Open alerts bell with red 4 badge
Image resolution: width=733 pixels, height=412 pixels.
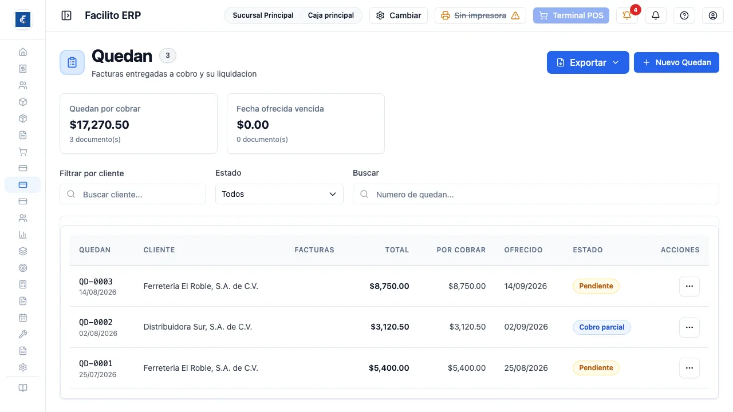(x=627, y=15)
